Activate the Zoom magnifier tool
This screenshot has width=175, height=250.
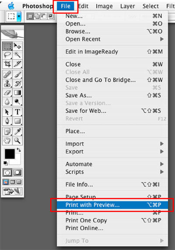tap(17, 141)
